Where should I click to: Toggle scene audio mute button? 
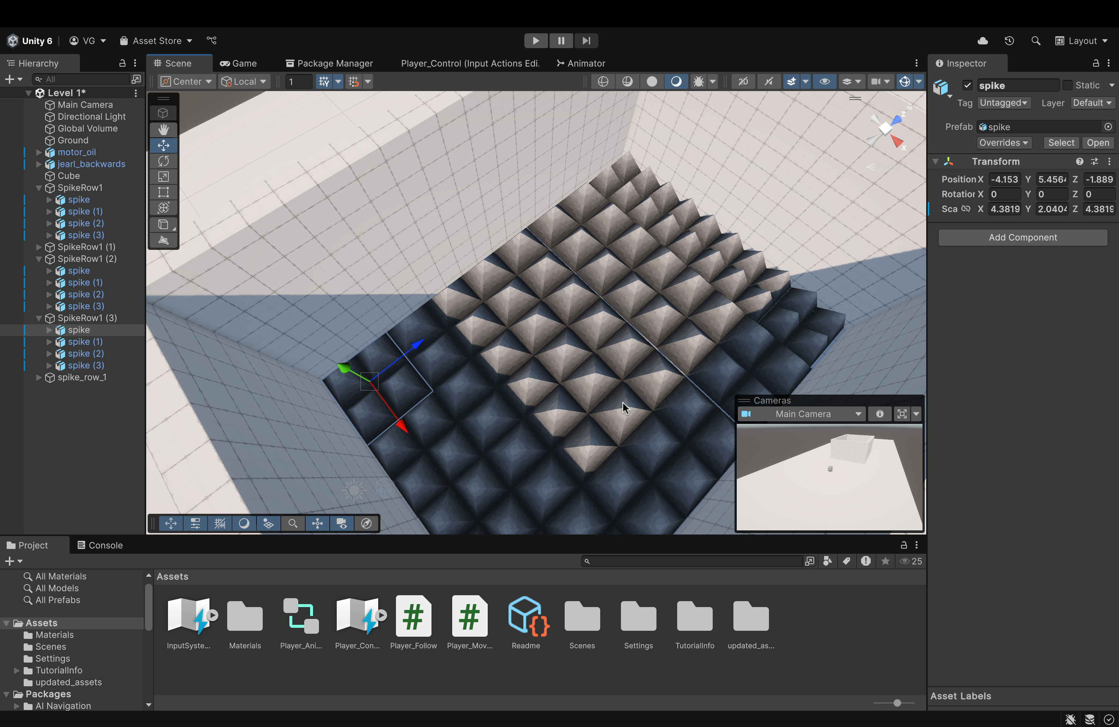click(x=768, y=81)
